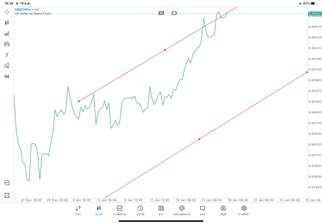This screenshot has width=322, height=224.
Task: Tap the chart search icon at lower left
Action: [x=7, y=183]
